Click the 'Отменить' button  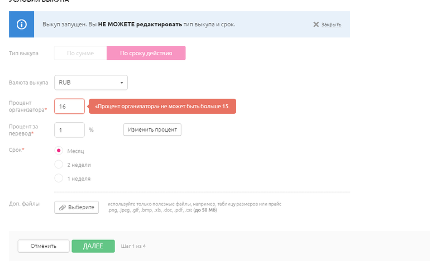click(44, 246)
